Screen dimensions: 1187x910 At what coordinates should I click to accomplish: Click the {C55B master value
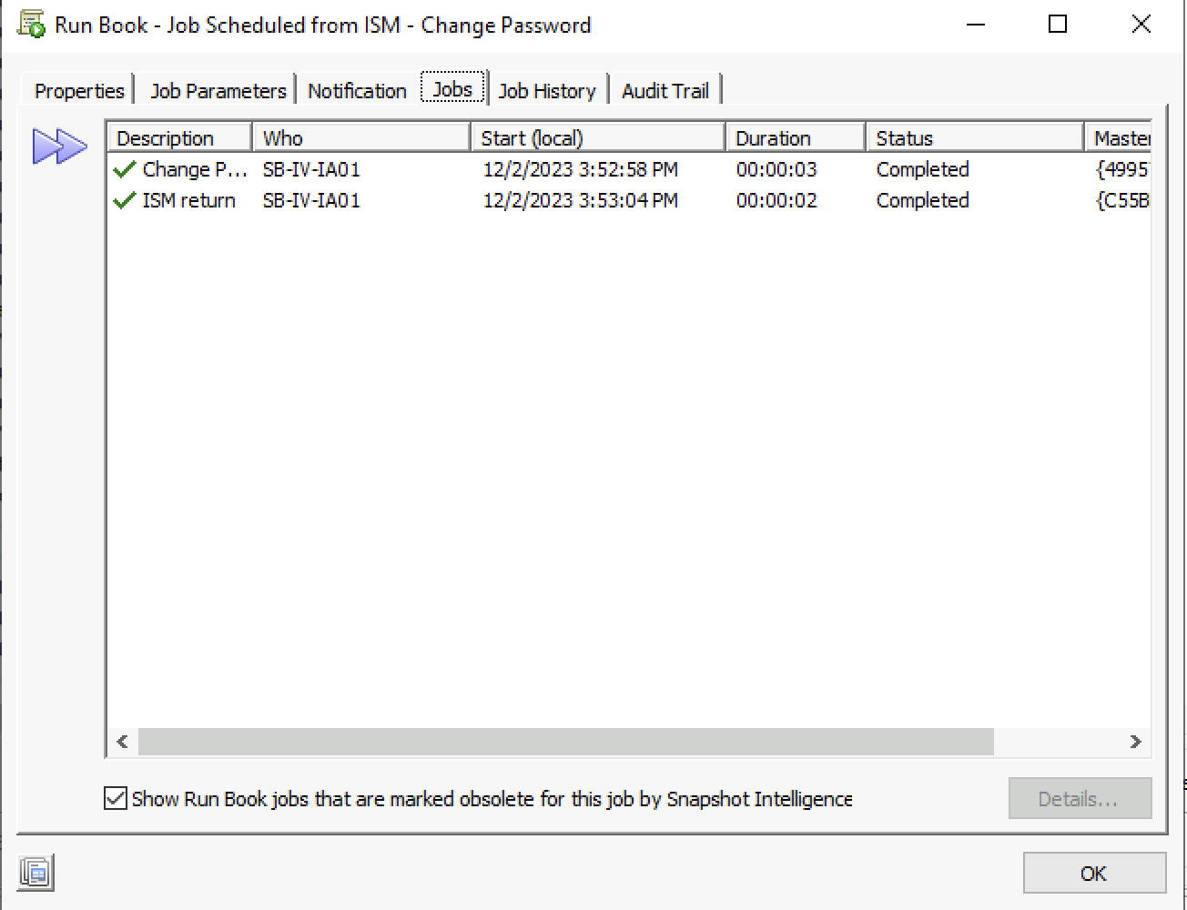pos(1122,200)
